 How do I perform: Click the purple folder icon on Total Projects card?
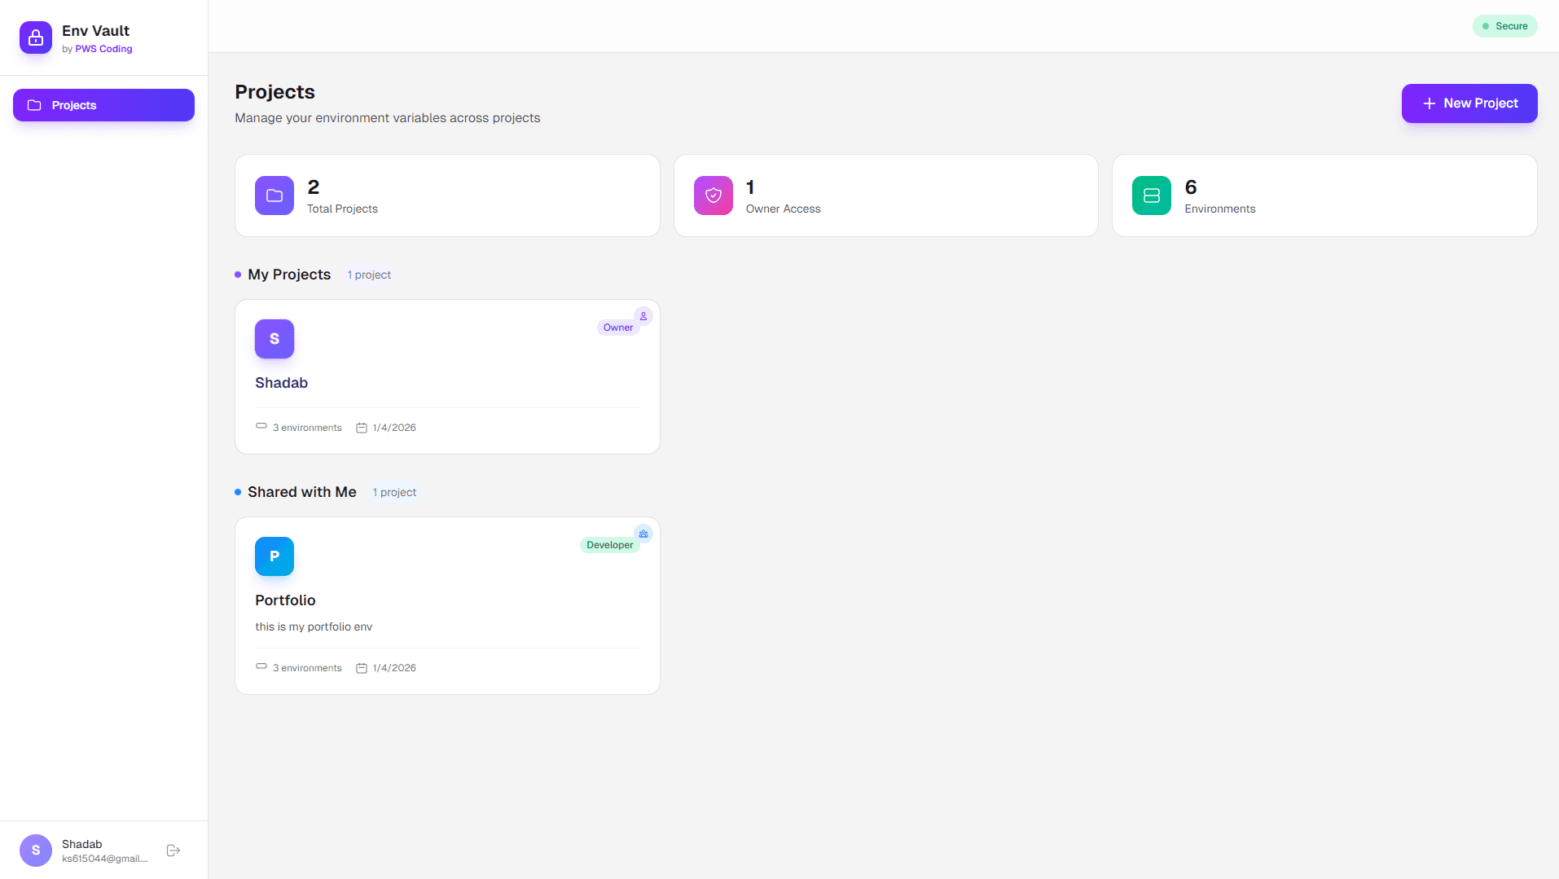coord(274,196)
